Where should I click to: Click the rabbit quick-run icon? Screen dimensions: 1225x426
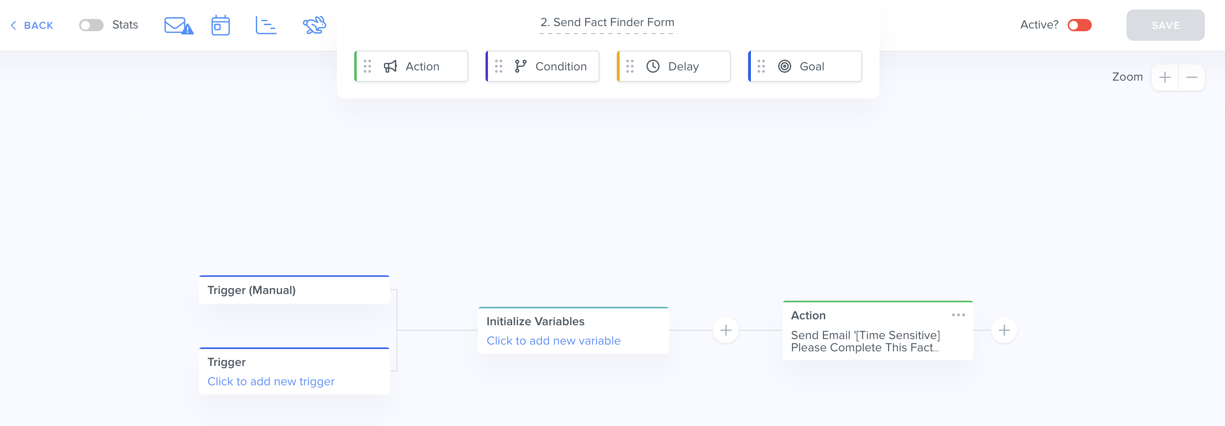point(314,25)
